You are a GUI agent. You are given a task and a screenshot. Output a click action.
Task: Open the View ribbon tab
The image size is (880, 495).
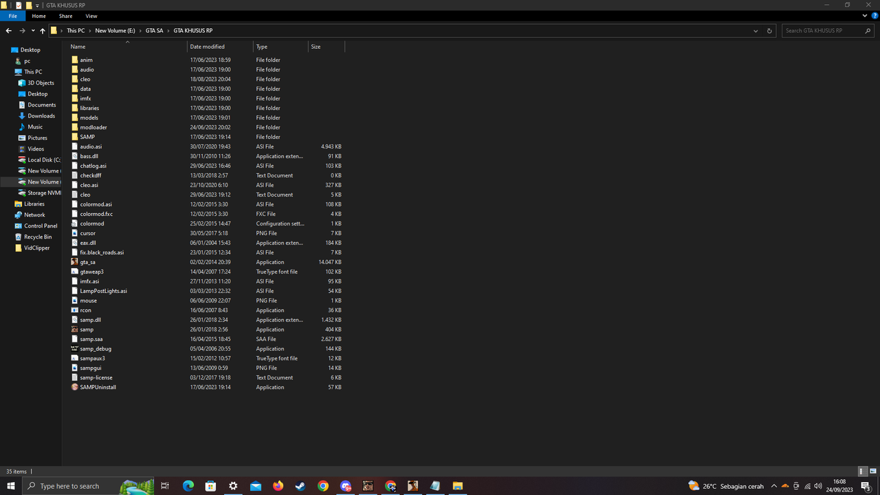[91, 16]
